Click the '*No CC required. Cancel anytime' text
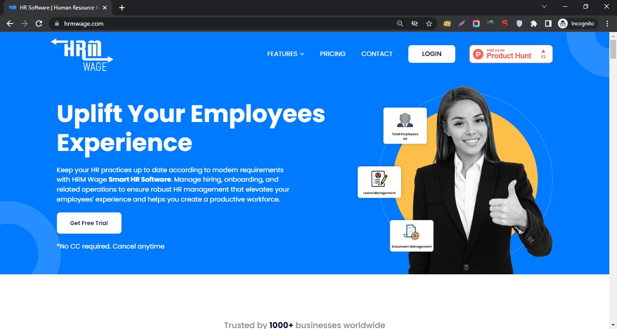 [x=111, y=246]
